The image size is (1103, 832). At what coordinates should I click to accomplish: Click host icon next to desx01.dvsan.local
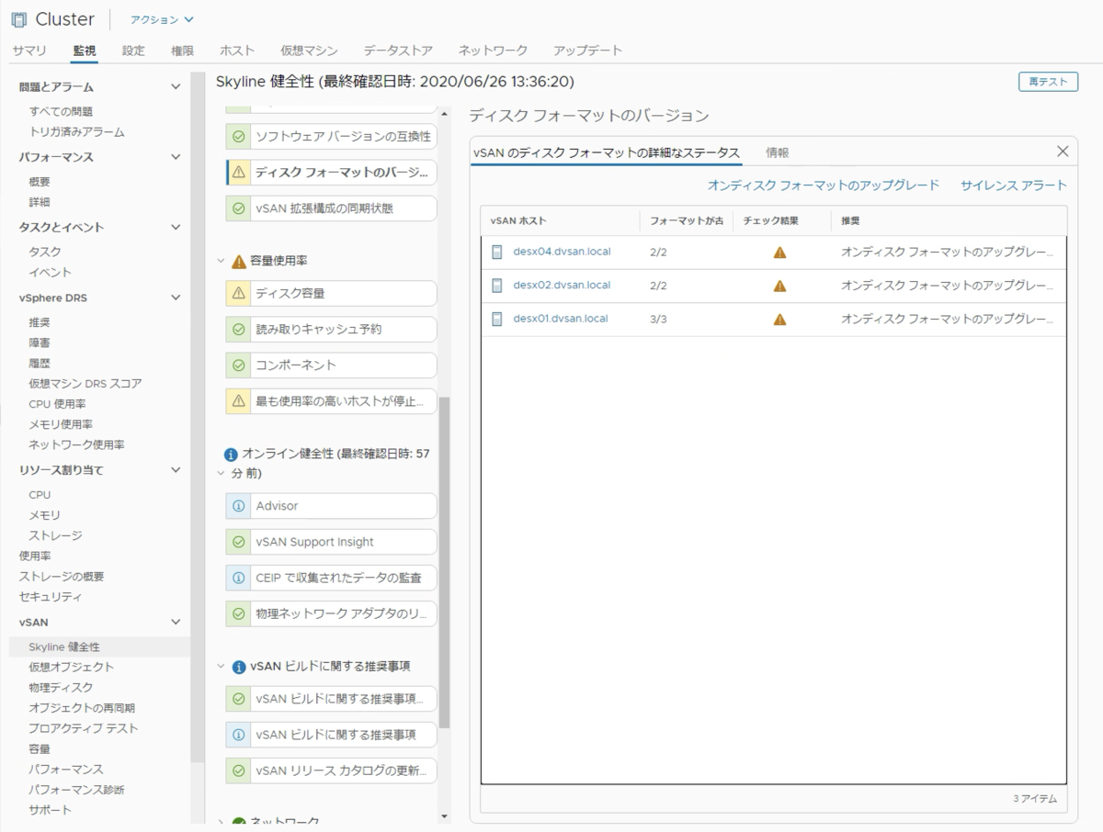(x=497, y=320)
